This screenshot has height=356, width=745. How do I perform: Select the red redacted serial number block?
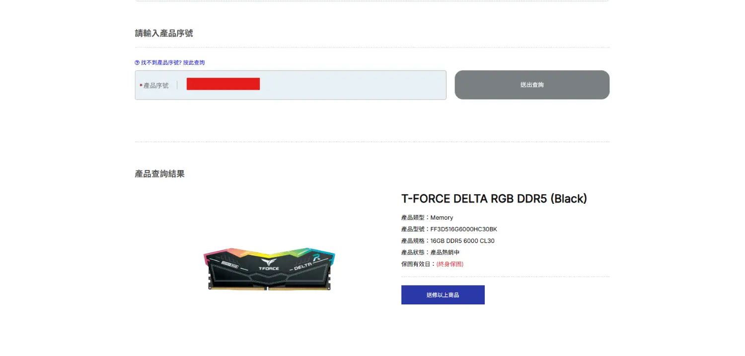tap(223, 84)
